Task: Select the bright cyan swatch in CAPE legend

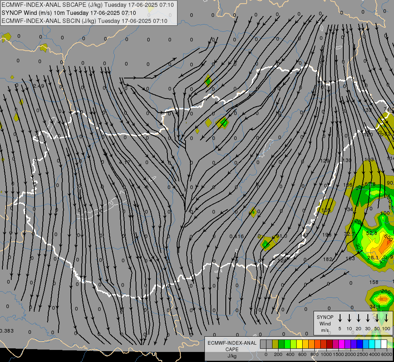Action: point(371,344)
